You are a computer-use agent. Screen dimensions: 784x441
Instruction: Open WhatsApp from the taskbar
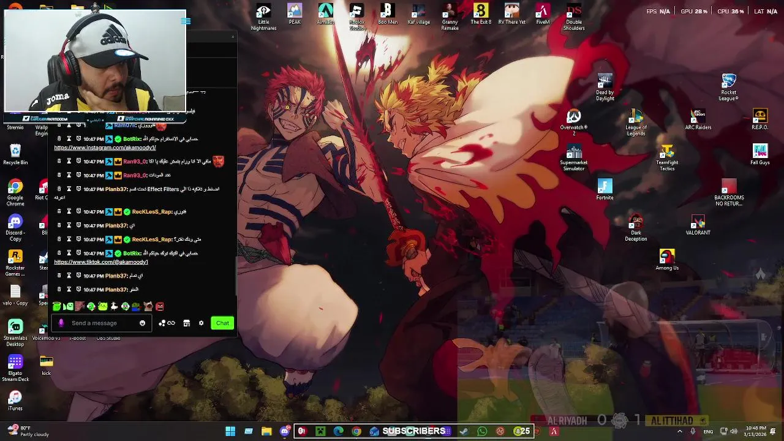pyautogui.click(x=482, y=431)
